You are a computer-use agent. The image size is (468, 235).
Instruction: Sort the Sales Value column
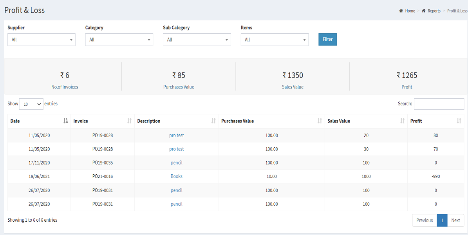coord(402,121)
